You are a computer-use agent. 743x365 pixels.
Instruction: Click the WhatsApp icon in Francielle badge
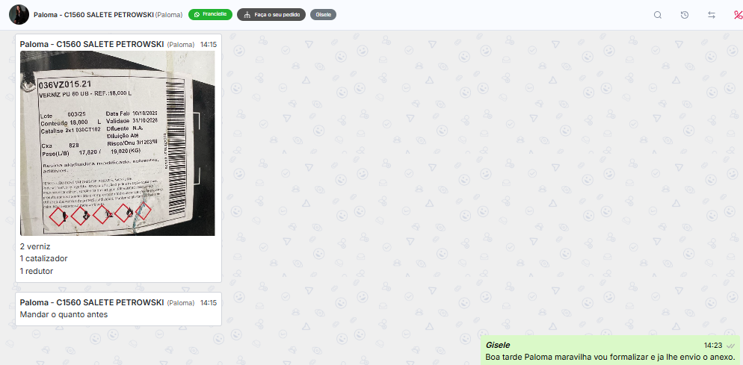point(197,15)
